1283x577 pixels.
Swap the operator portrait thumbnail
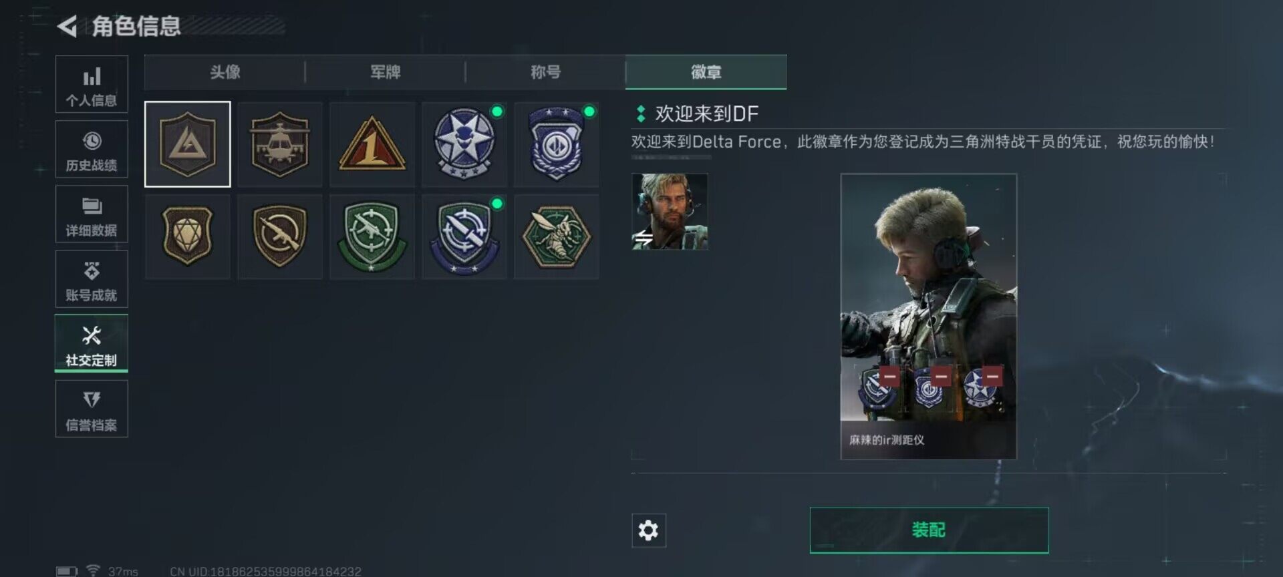[x=670, y=212]
